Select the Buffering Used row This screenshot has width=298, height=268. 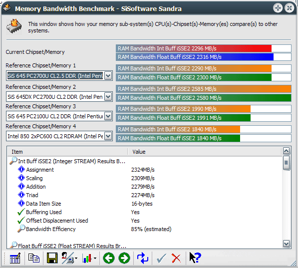pyautogui.click(x=145, y=212)
